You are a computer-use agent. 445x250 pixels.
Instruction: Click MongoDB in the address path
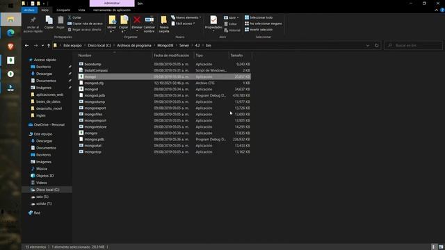click(x=165, y=45)
